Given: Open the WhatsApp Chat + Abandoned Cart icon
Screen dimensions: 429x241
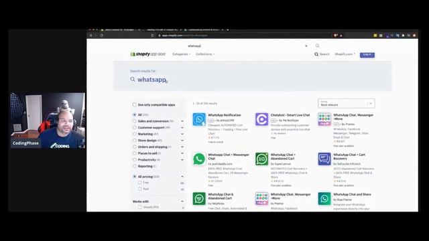Looking at the screenshot, I should click(x=261, y=159).
